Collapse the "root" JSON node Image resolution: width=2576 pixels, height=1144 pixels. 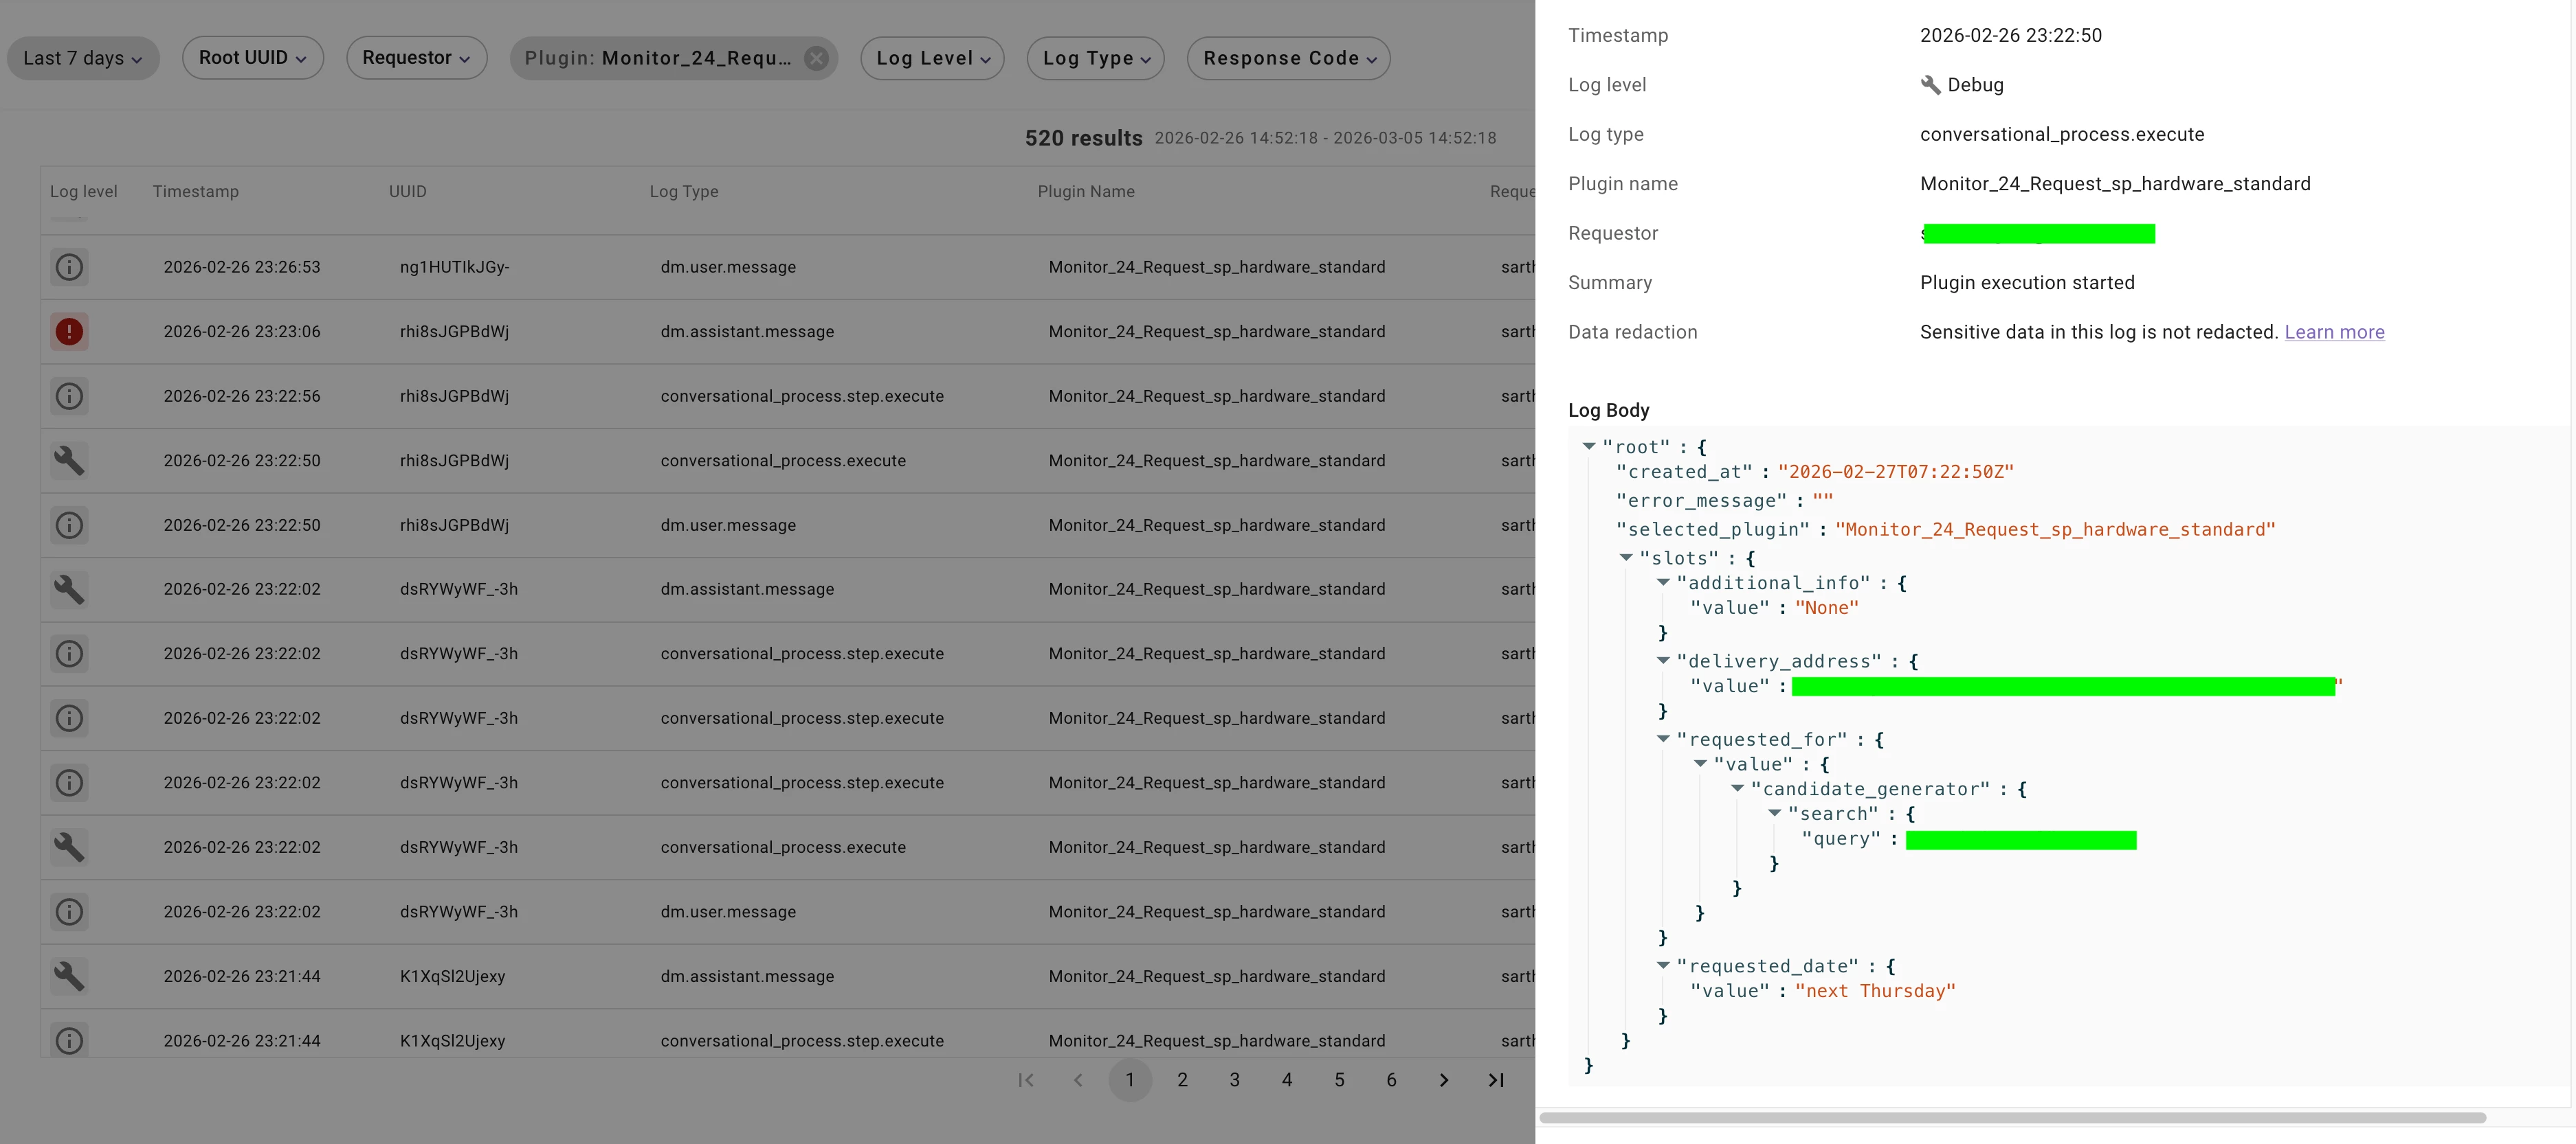pos(1589,446)
